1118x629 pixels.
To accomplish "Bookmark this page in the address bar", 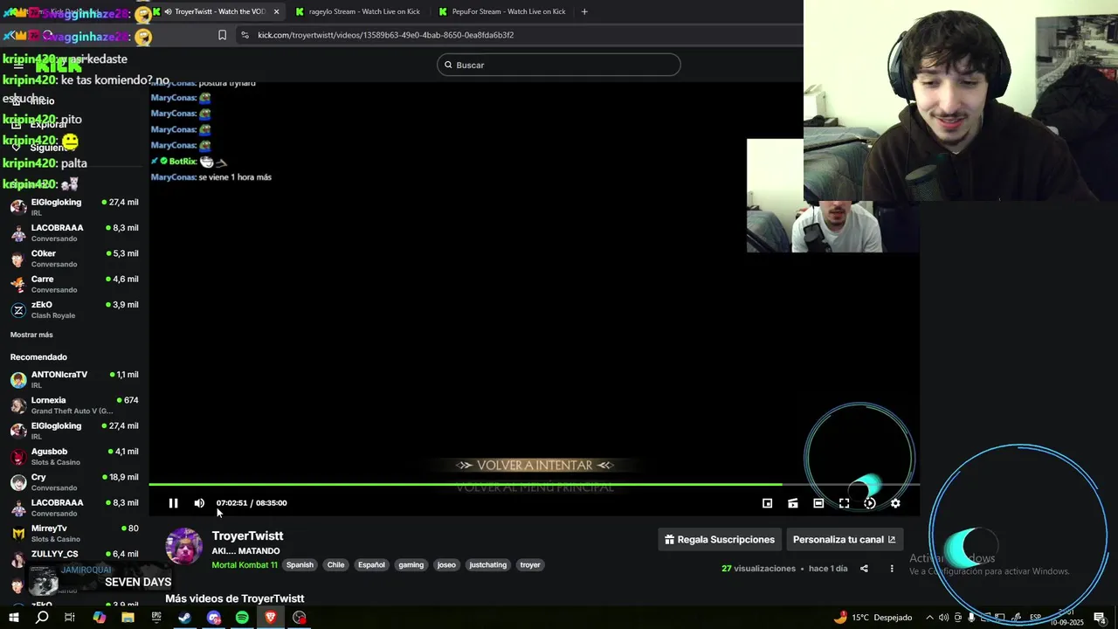I will (x=222, y=35).
